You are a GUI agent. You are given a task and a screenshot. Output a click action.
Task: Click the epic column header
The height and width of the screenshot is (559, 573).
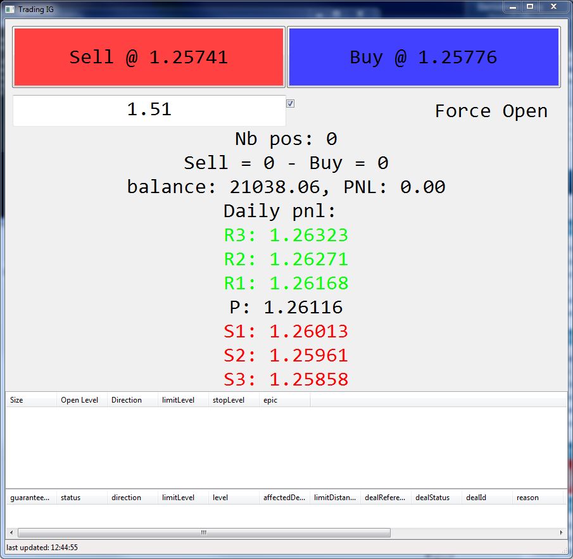tap(285, 400)
